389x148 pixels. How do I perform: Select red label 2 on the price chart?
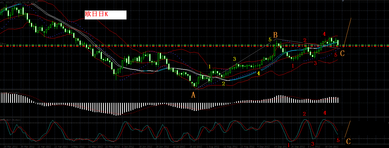pos(305,40)
